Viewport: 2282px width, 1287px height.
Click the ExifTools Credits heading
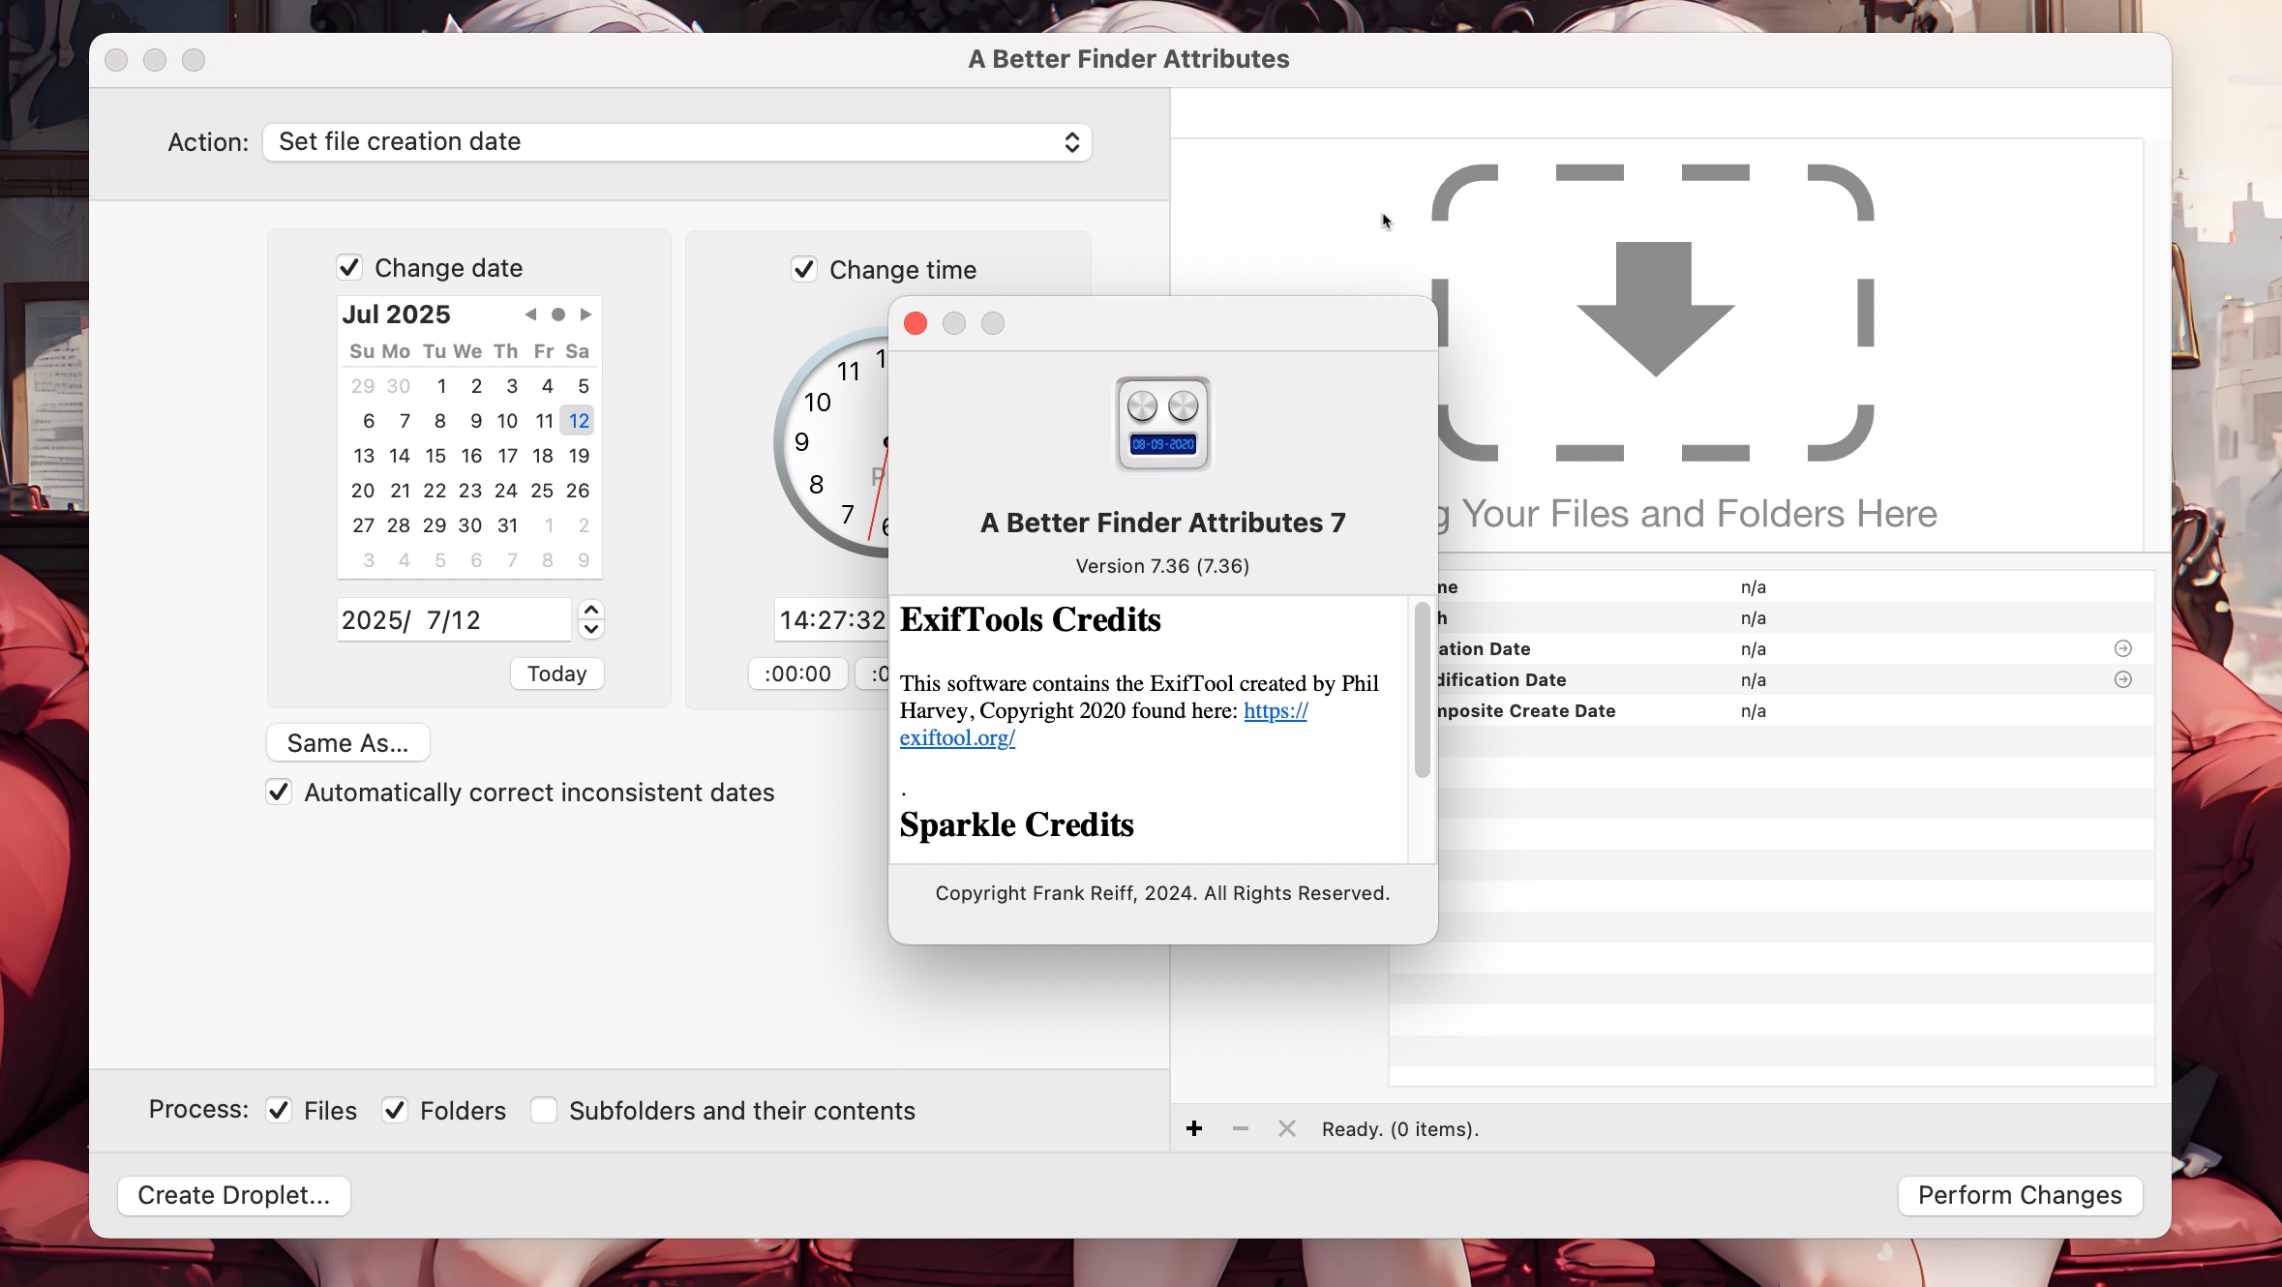pyautogui.click(x=1030, y=619)
